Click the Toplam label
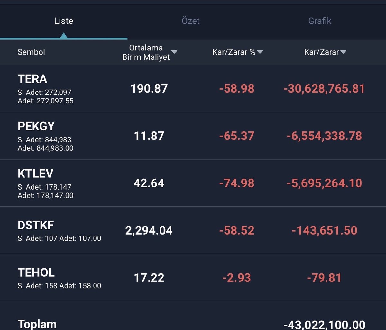386x330 pixels. pyautogui.click(x=37, y=324)
